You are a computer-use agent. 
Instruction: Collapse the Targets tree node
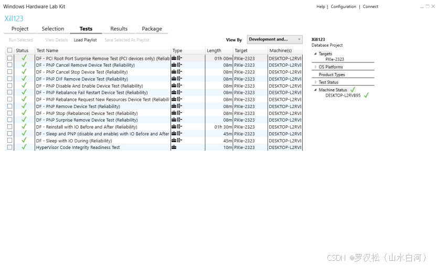[x=315, y=54]
